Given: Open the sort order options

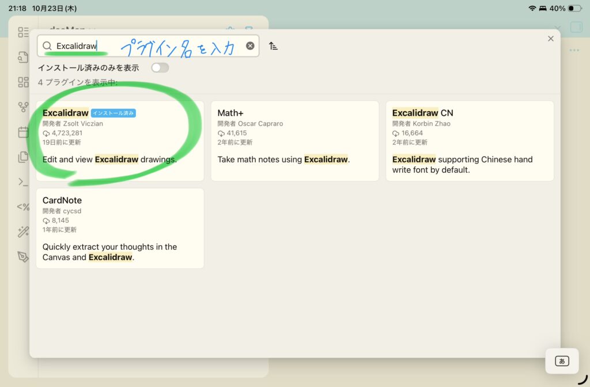Looking at the screenshot, I should (274, 46).
